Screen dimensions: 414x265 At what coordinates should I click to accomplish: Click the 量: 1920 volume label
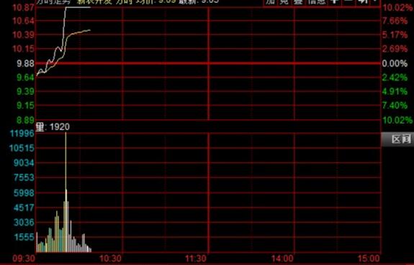(53, 127)
